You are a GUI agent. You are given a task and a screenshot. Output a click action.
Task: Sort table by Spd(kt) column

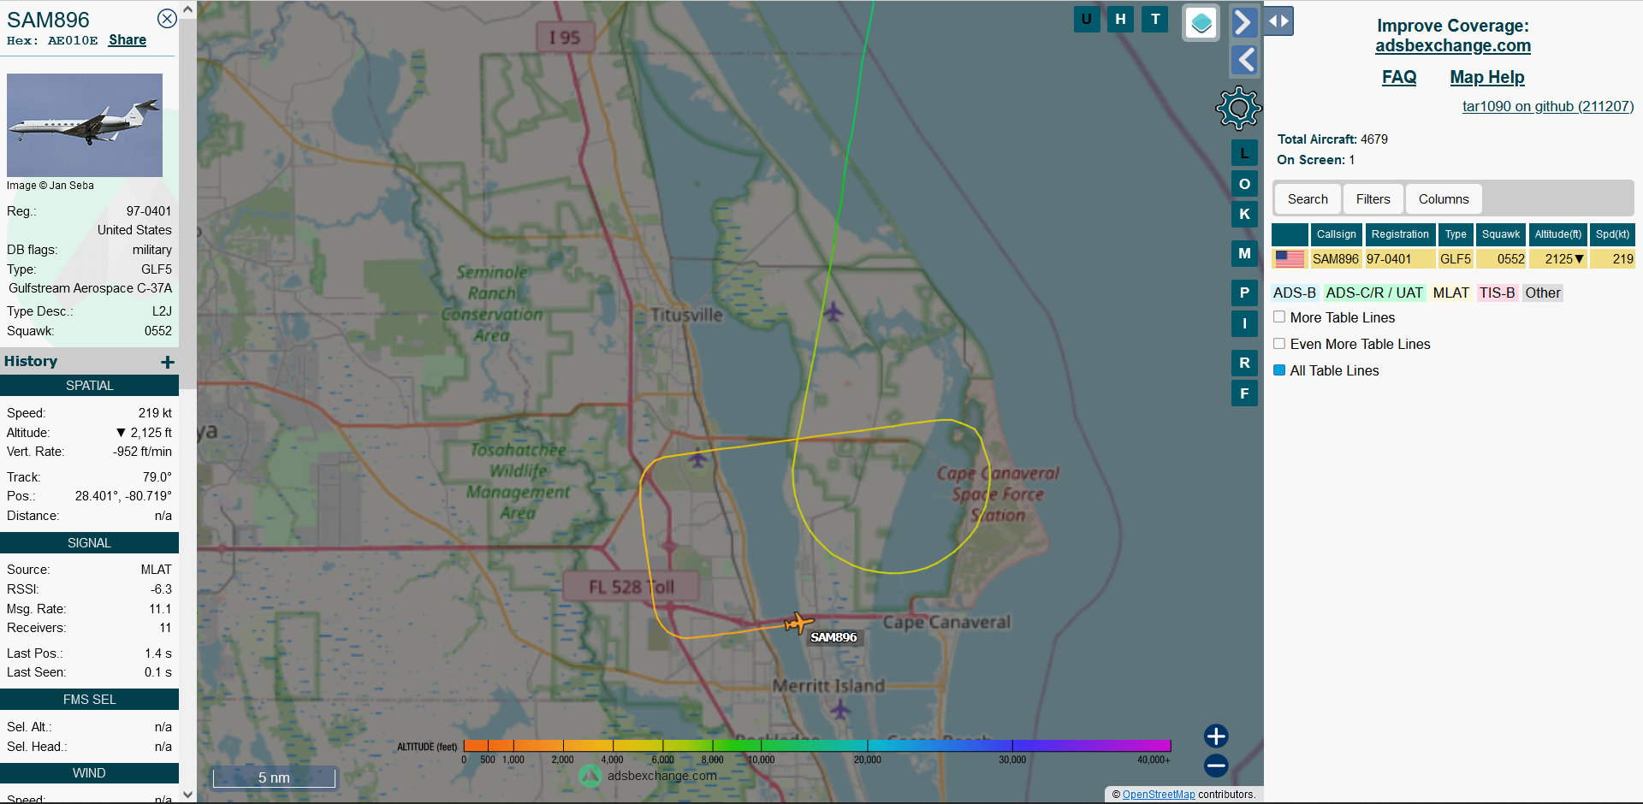[x=1612, y=234]
